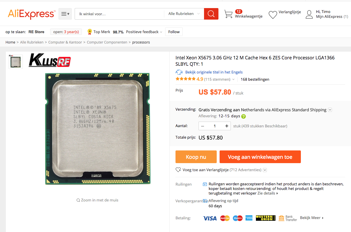Screen dimensions: 351x232
Task: Open the Verlanglijstje heart icon
Action: [x=273, y=15]
